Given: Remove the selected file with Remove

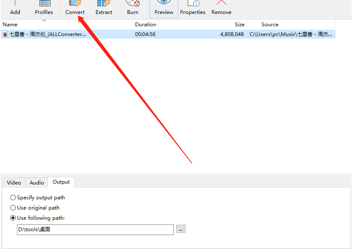Looking at the screenshot, I should coord(221,8).
